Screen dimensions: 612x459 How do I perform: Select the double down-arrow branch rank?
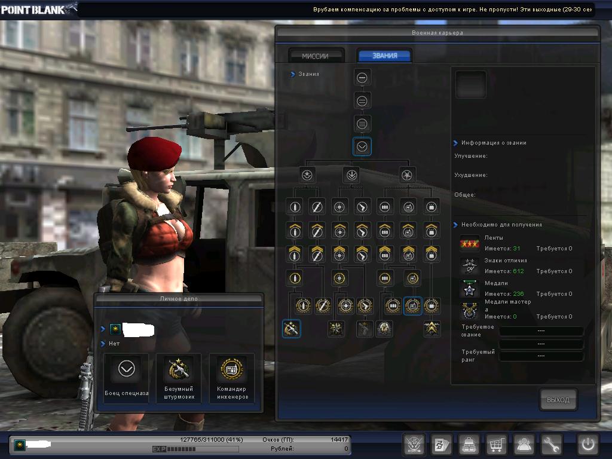click(351, 175)
